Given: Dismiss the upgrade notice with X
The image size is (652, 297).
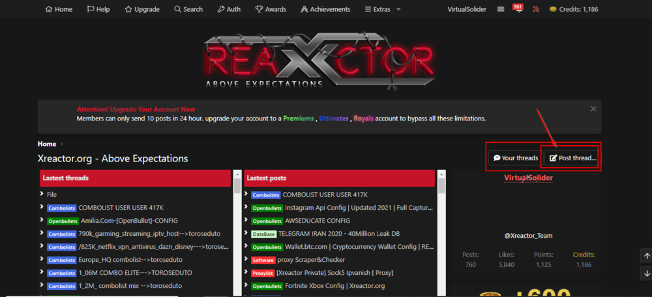Looking at the screenshot, I should pyautogui.click(x=593, y=109).
